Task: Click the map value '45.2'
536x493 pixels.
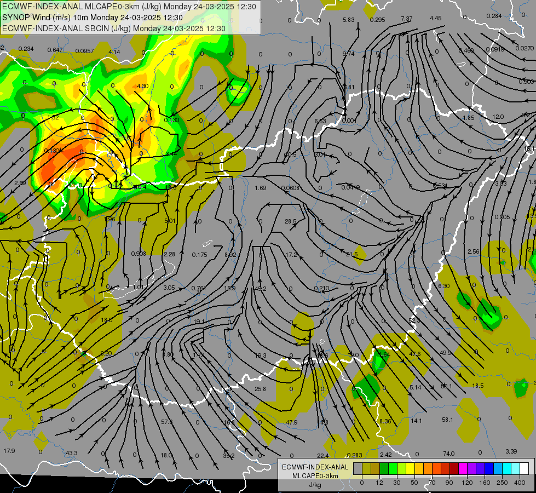Action: point(261,289)
